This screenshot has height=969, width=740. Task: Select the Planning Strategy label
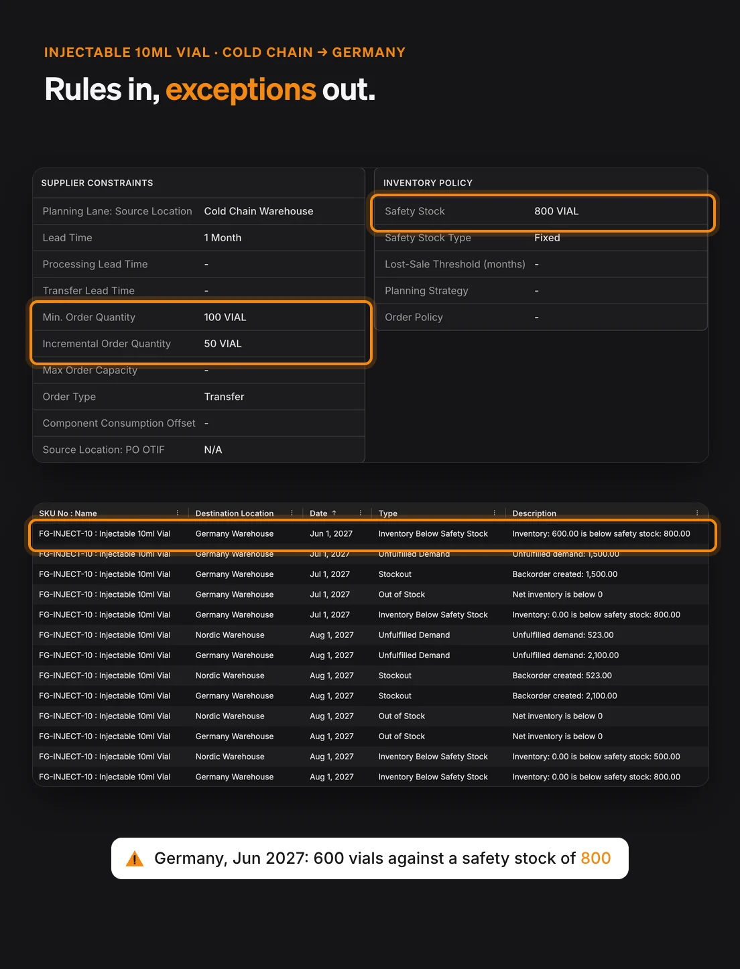pyautogui.click(x=426, y=291)
